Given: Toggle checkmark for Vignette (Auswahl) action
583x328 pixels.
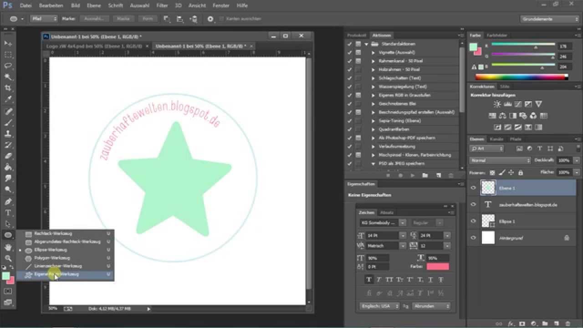Looking at the screenshot, I should coord(349,52).
